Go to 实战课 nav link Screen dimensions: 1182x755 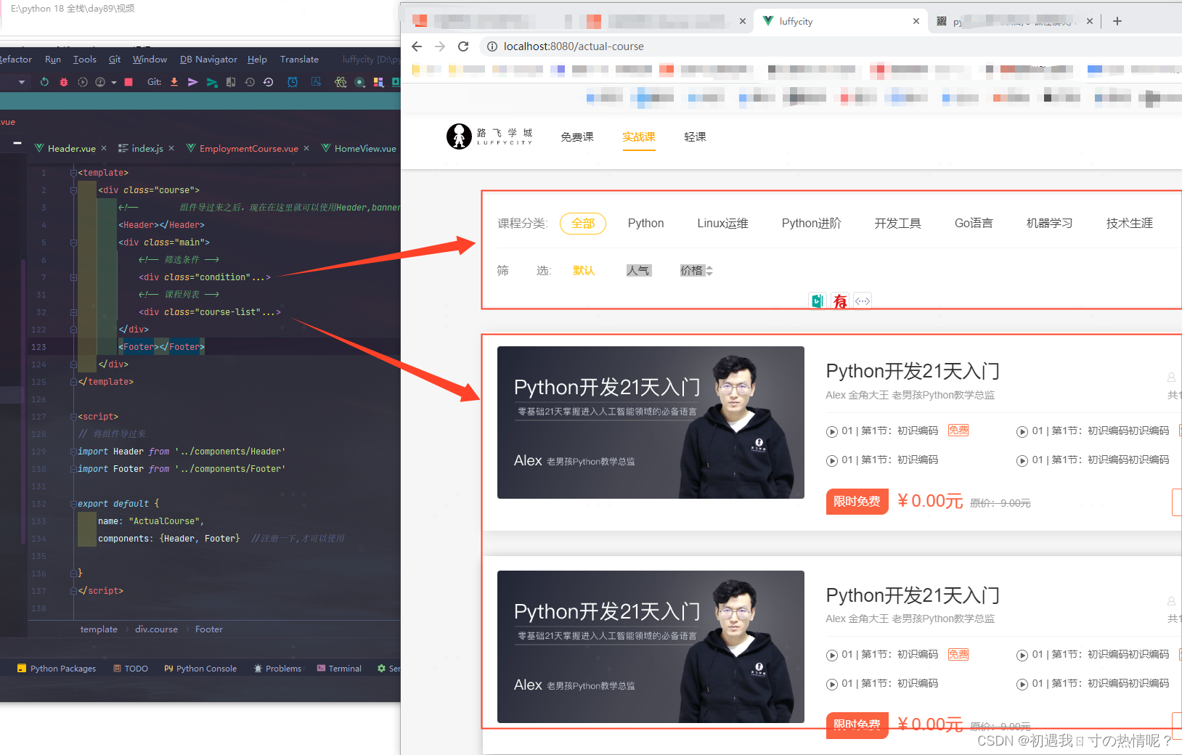[x=639, y=137]
